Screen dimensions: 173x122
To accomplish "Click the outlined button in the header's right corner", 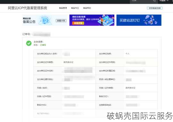I will click(x=155, y=8).
